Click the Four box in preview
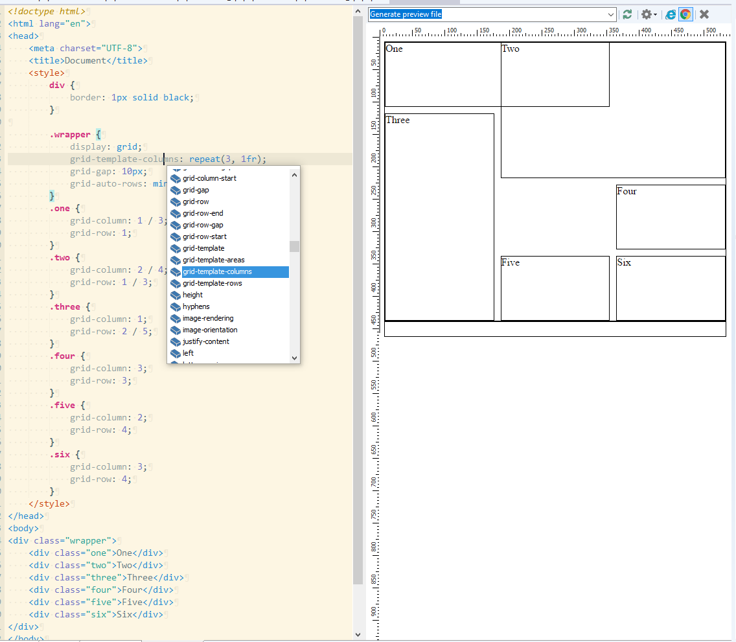The width and height of the screenshot is (736, 642). (x=671, y=217)
